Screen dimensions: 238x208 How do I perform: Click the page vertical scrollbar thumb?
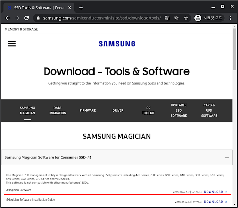click(x=235, y=49)
